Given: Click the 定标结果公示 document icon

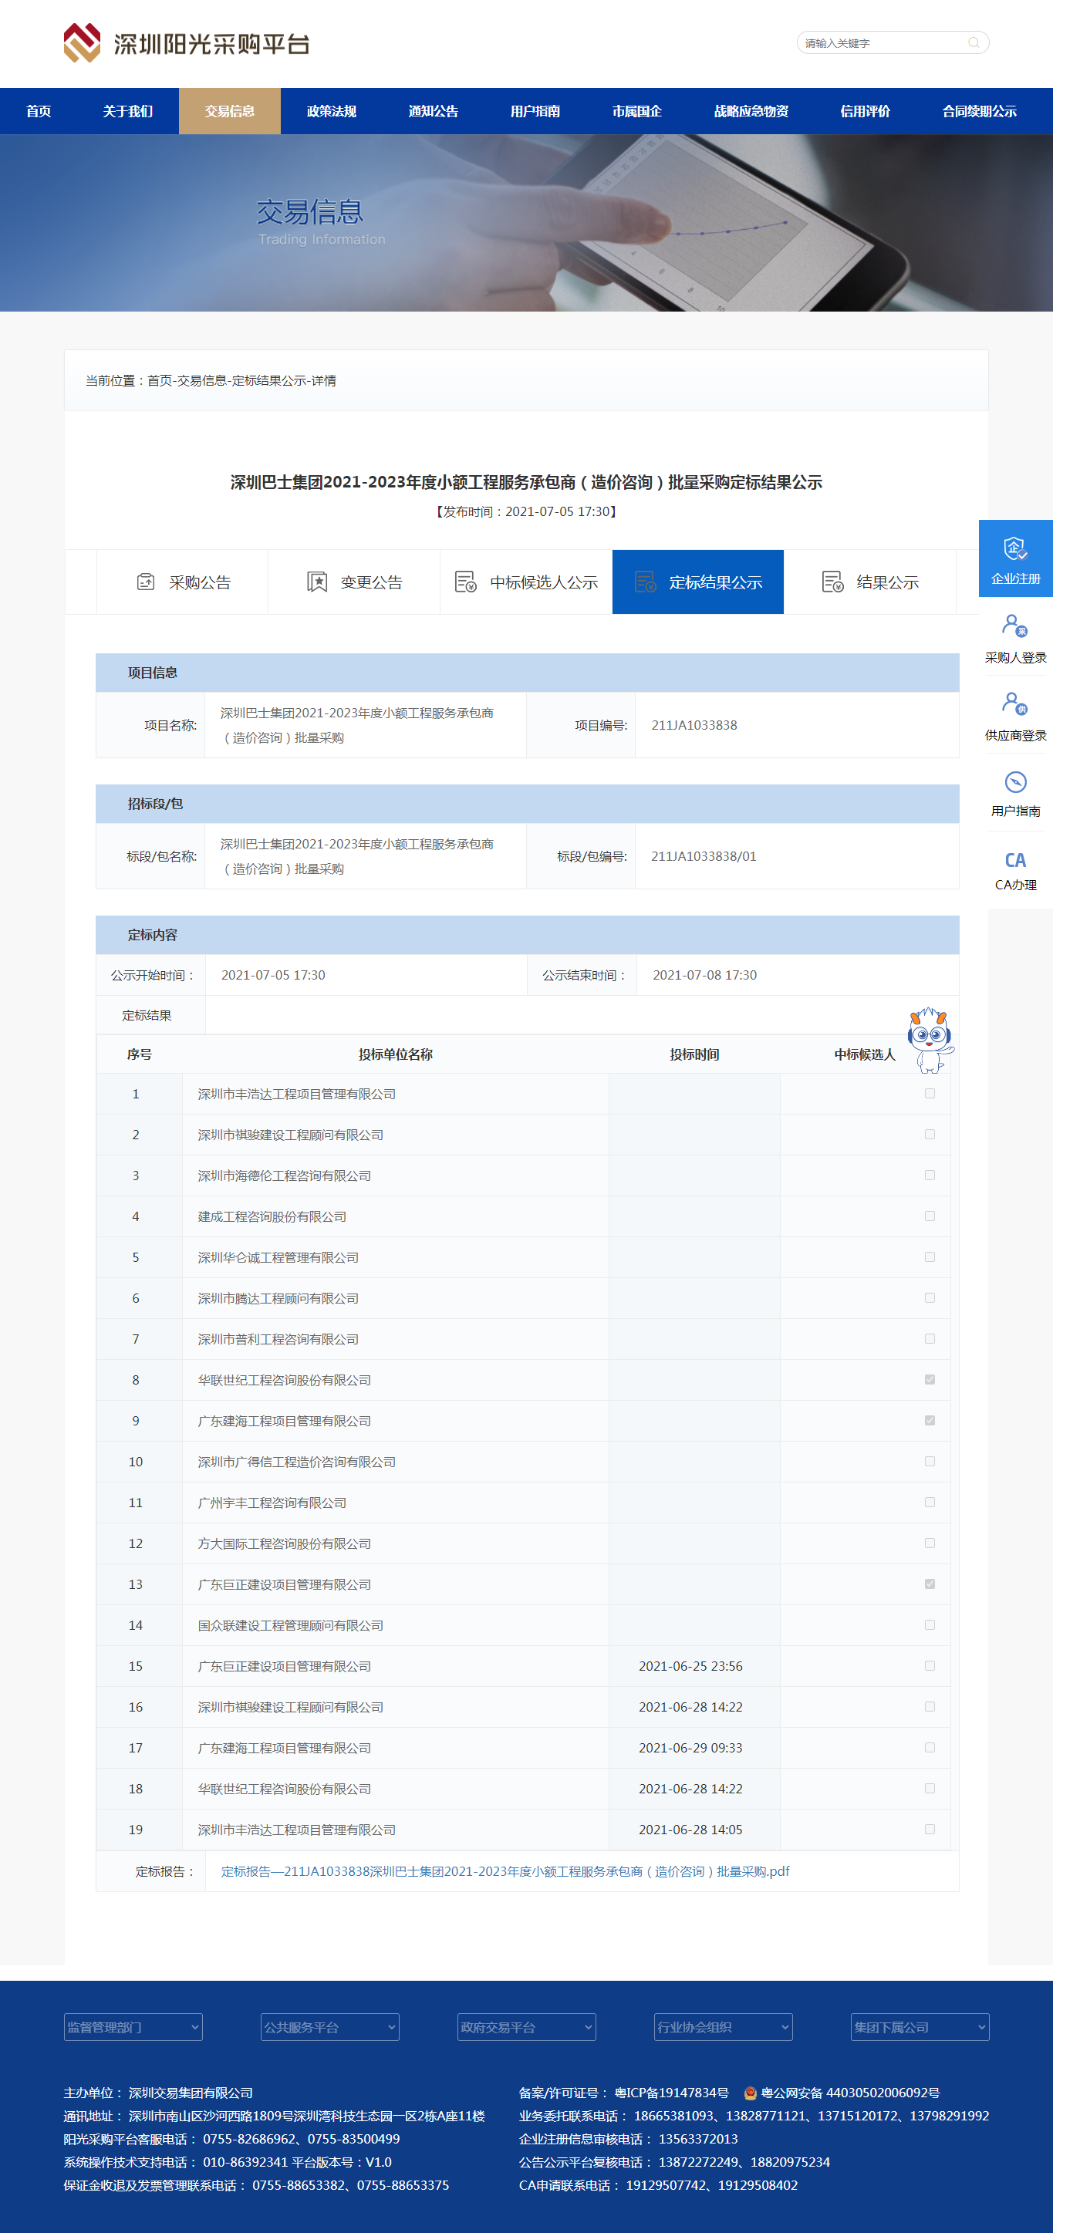Looking at the screenshot, I should tap(645, 582).
